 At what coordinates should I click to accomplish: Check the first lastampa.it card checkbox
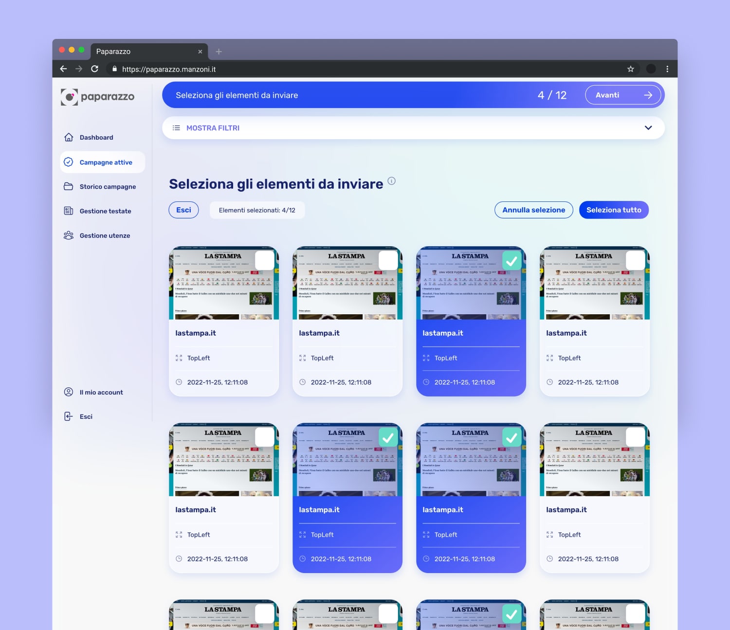264,261
